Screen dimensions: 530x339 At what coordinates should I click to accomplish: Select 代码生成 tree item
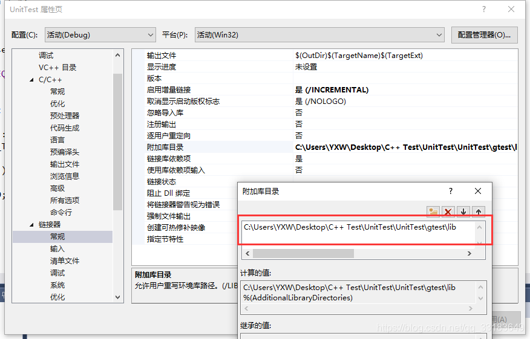[x=65, y=128]
